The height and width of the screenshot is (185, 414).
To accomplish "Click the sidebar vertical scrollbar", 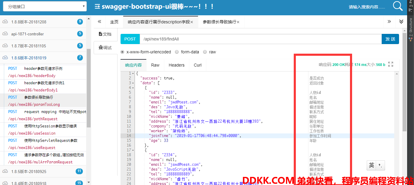I will 89,88.
